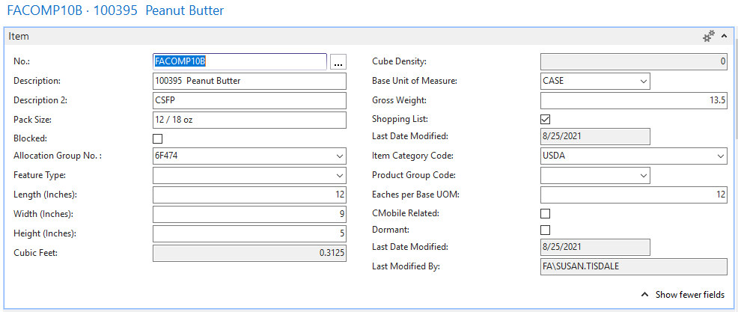Select the Description 2 field containing CSFP
Image resolution: width=738 pixels, height=312 pixels.
(249, 100)
